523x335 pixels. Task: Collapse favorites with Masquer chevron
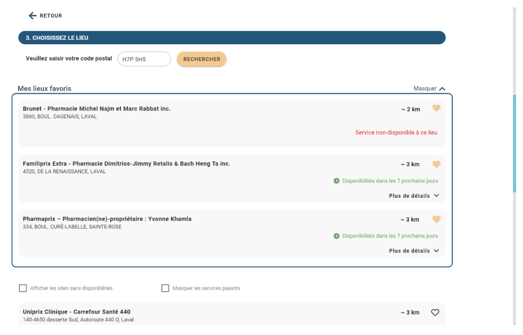tap(442, 89)
